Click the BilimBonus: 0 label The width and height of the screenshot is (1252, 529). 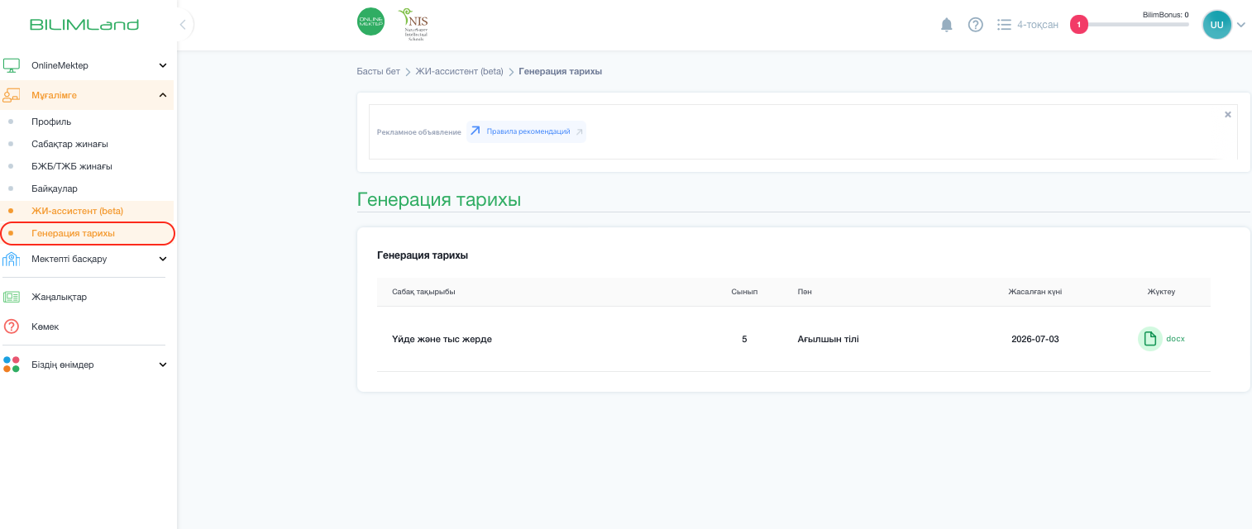click(x=1165, y=15)
